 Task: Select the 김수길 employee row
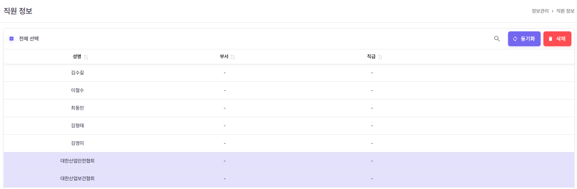[77, 73]
